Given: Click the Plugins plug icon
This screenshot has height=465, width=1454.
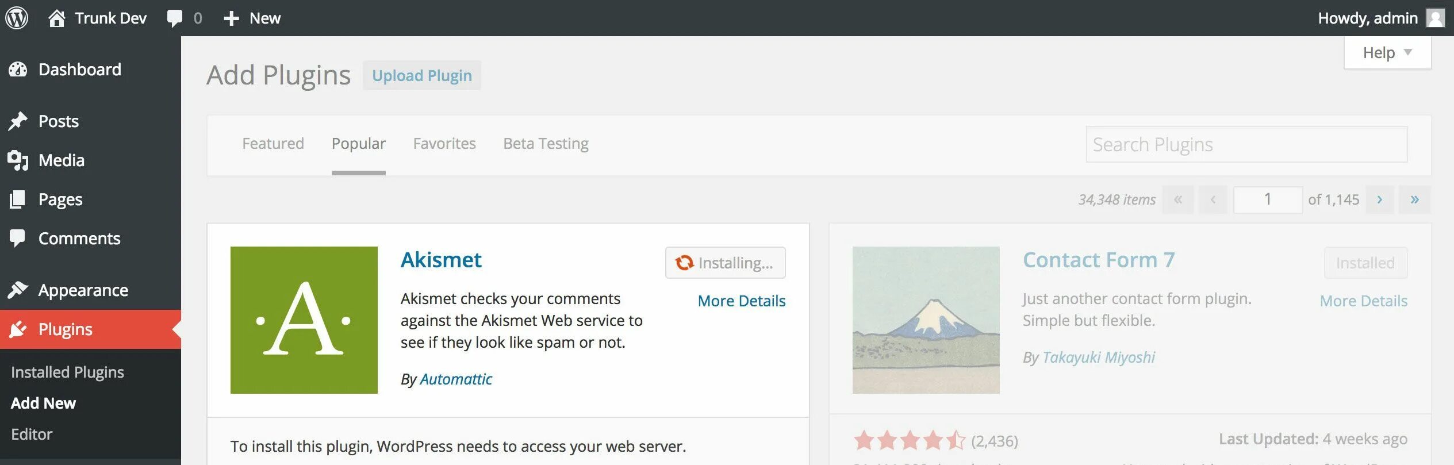Looking at the screenshot, I should coord(18,329).
